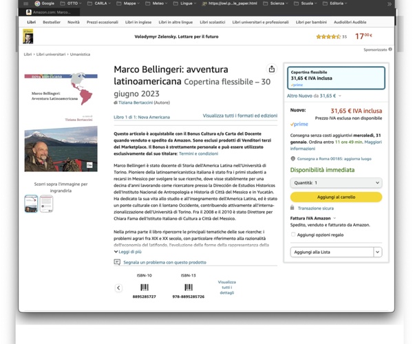Click the lock icon next to Transazione sicura
The height and width of the screenshot is (344, 413).
point(292,208)
